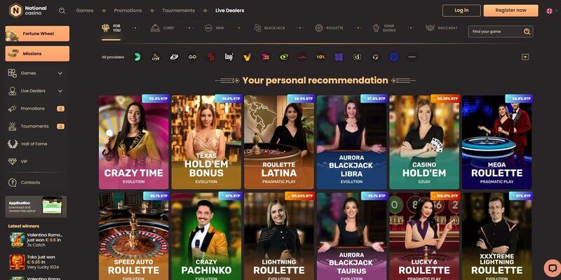Viewport: 561px width, 280px height.
Task: Click the 3x Catch winner thumbnail
Action: point(17,239)
